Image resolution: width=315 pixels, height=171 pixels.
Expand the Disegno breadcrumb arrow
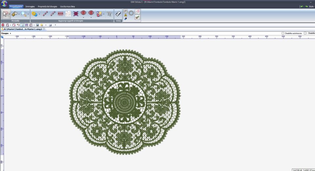pos(10,33)
